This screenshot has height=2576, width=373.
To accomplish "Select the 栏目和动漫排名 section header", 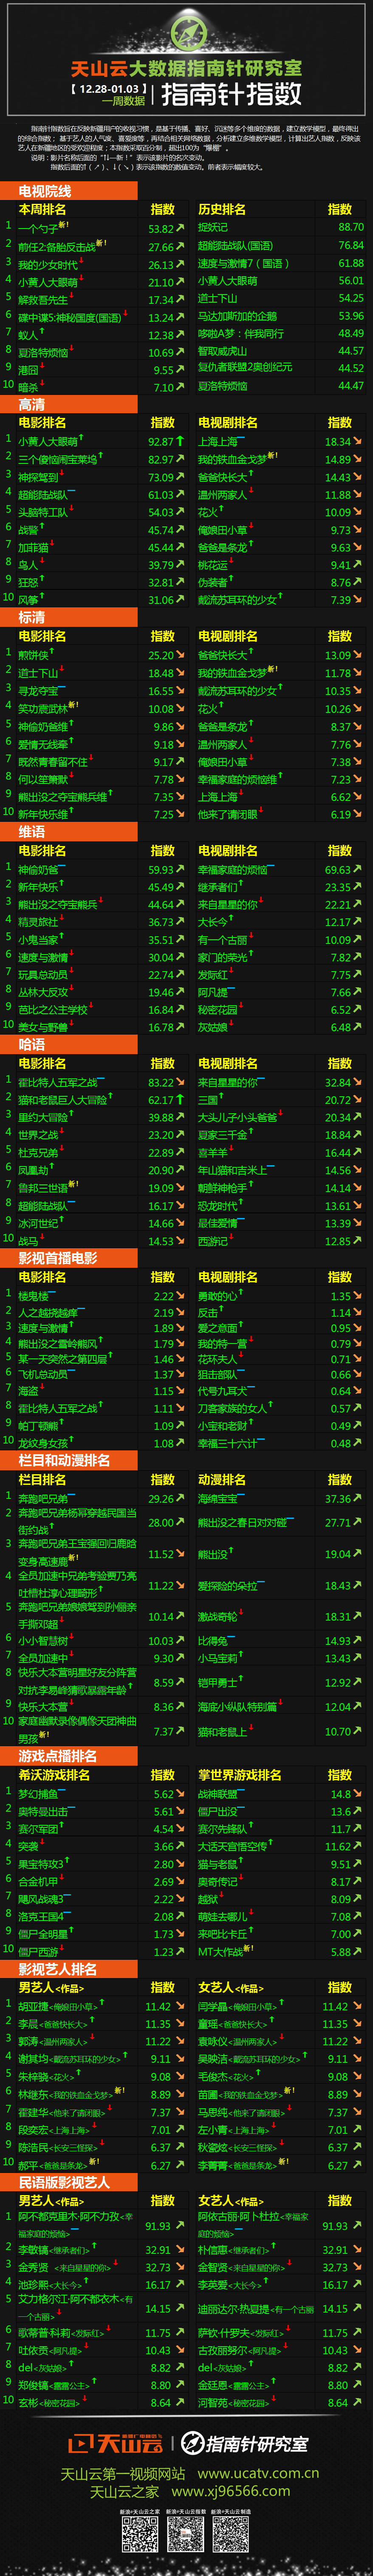I will click(69, 1460).
